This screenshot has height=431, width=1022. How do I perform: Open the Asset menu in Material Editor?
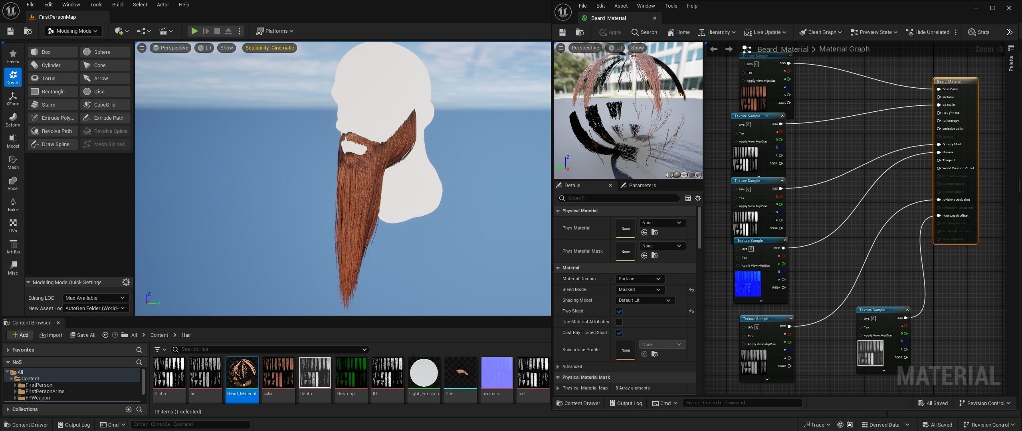coord(621,6)
